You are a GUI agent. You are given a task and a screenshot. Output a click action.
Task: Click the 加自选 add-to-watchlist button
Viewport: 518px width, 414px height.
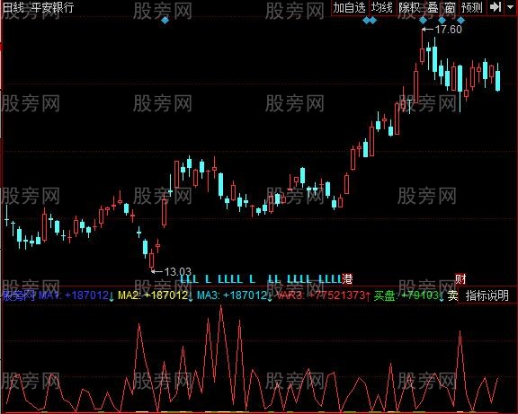350,7
